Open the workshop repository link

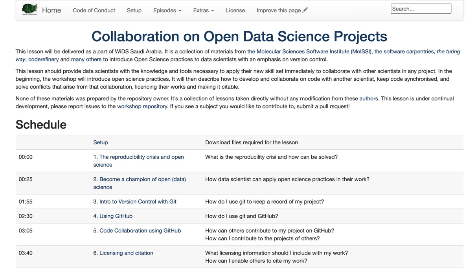(x=142, y=106)
